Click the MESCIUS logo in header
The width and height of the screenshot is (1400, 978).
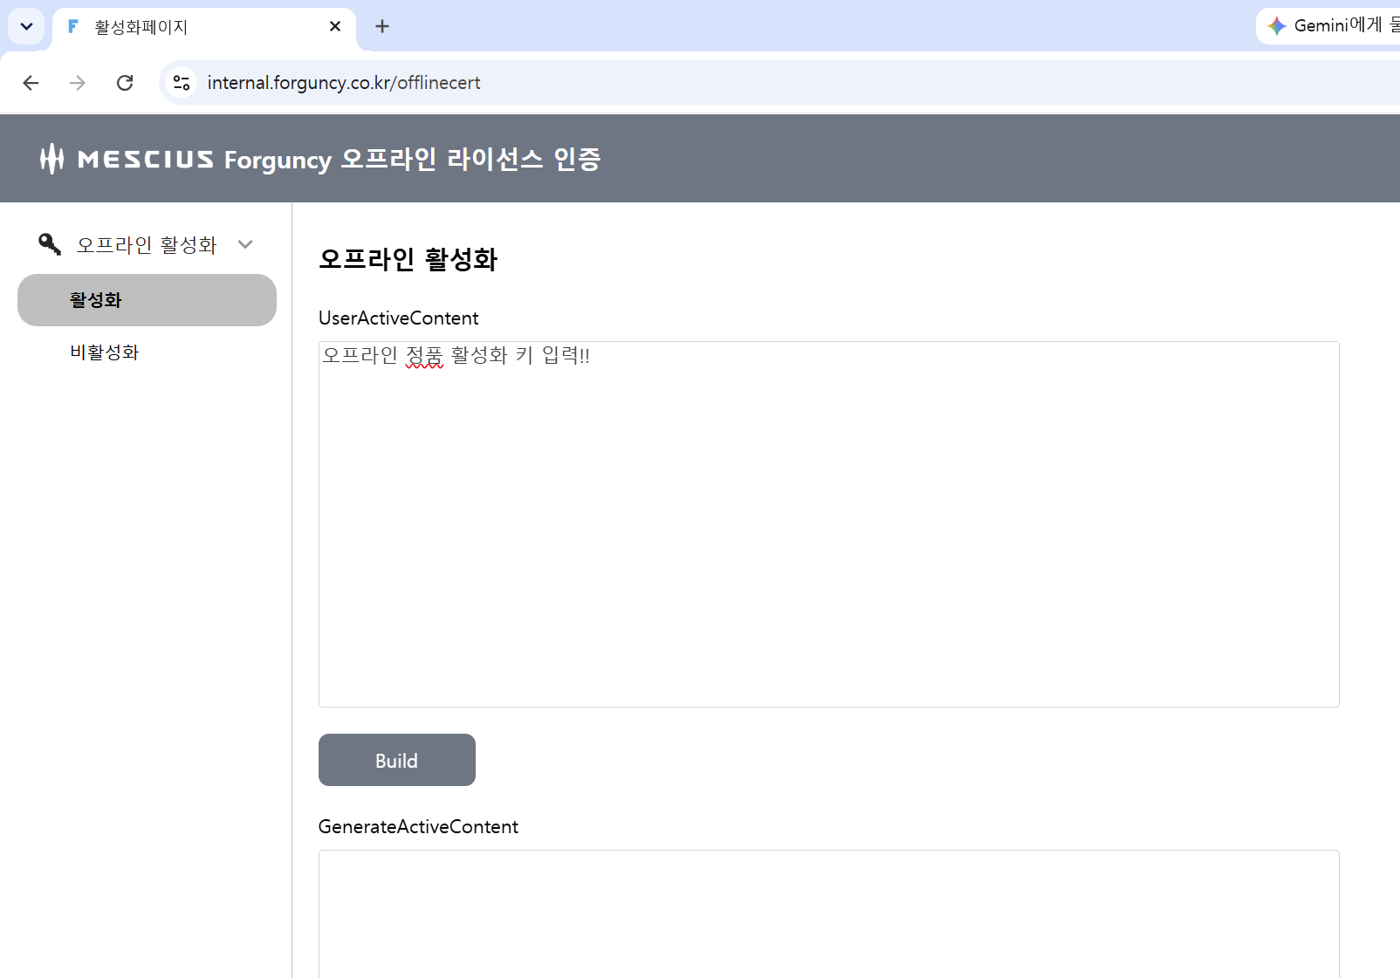pyautogui.click(x=127, y=159)
